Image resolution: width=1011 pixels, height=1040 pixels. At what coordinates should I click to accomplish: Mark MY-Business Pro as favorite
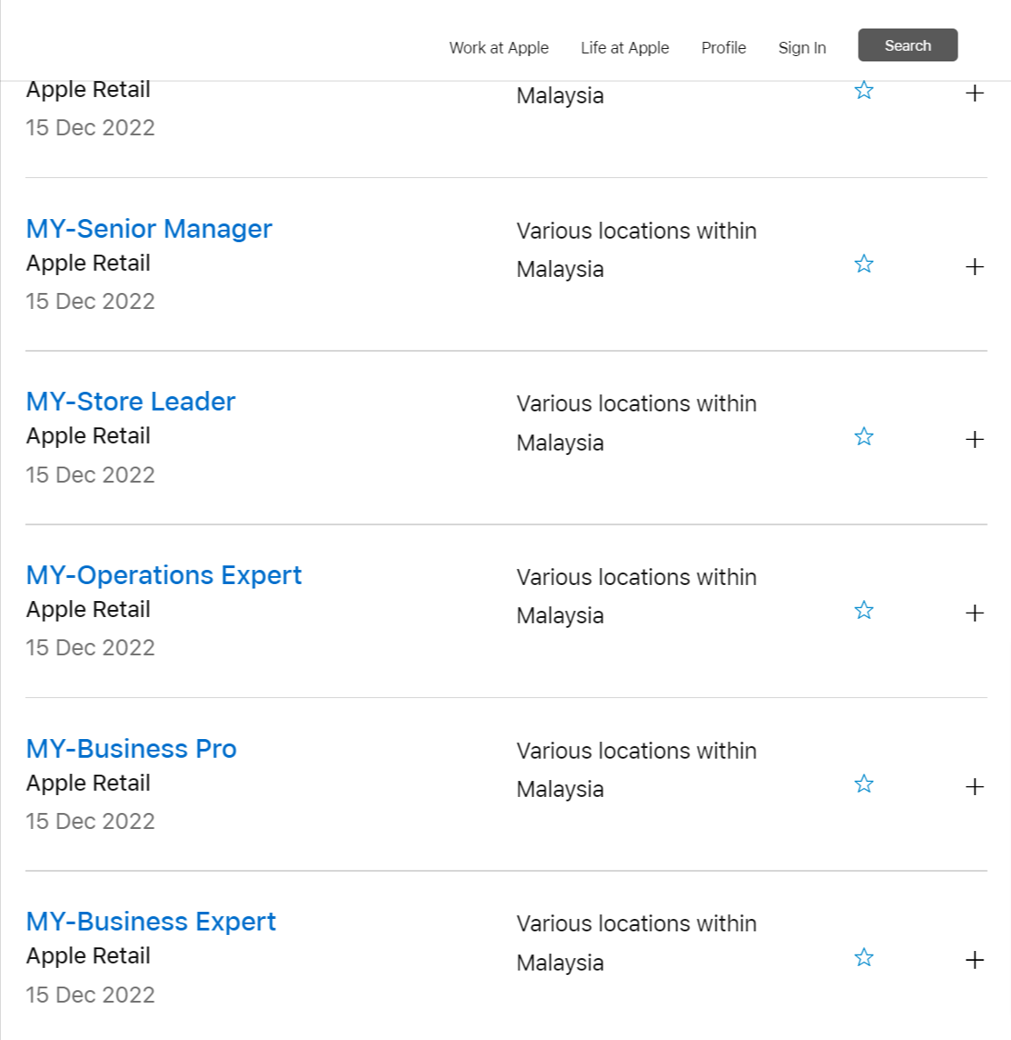tap(863, 784)
